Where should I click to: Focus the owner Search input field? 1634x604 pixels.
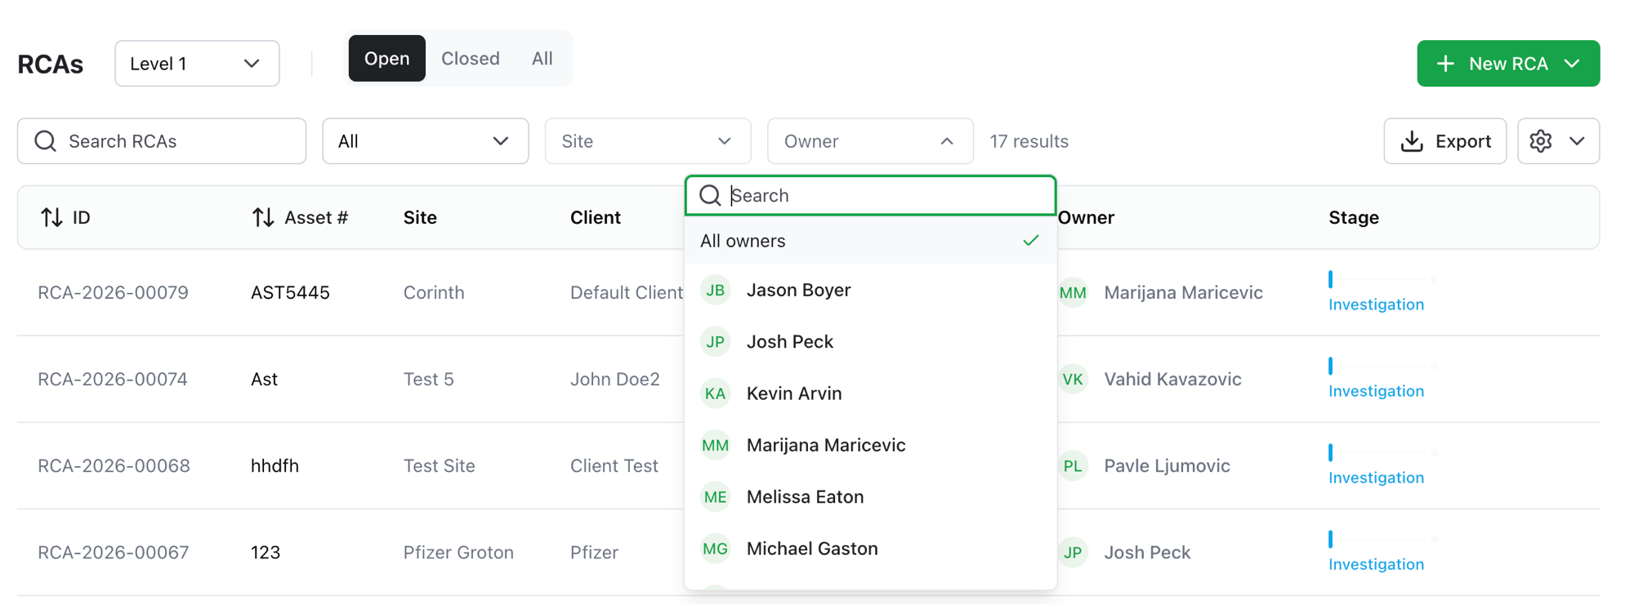tap(871, 195)
